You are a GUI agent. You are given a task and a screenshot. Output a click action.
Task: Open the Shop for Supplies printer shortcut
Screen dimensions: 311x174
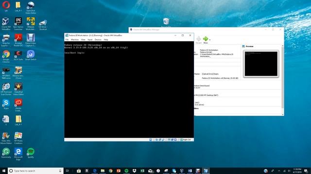pyautogui.click(x=6, y=40)
